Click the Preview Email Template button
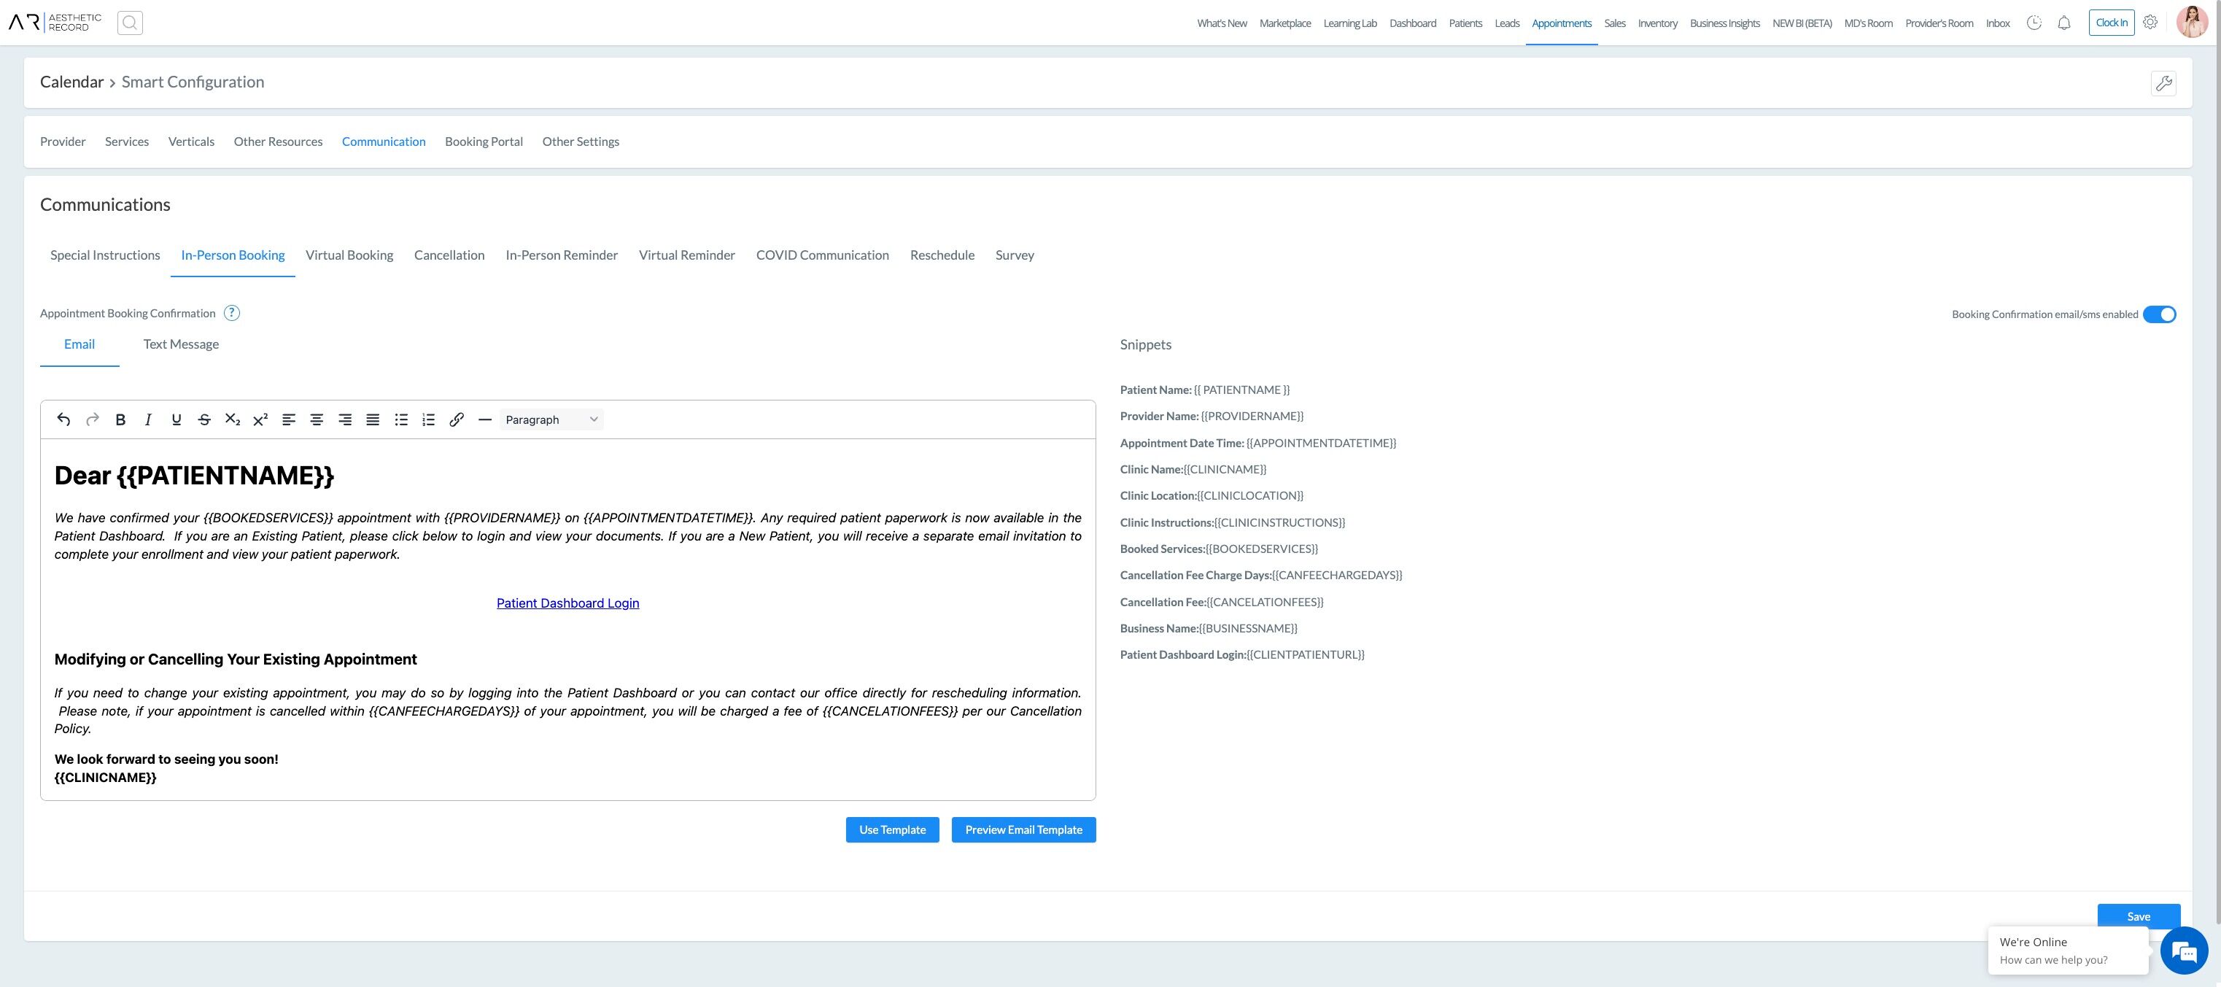Image resolution: width=2221 pixels, height=987 pixels. pos(1023,830)
